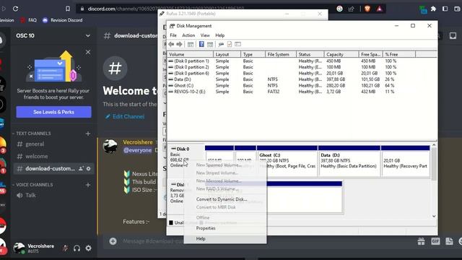
Task: Select the 20,01 GB Recovery partition block
Action: click(x=406, y=161)
